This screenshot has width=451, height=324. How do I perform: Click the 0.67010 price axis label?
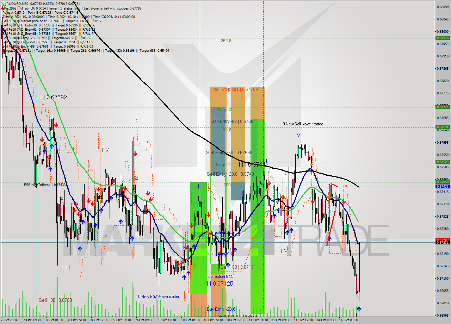[443, 303]
